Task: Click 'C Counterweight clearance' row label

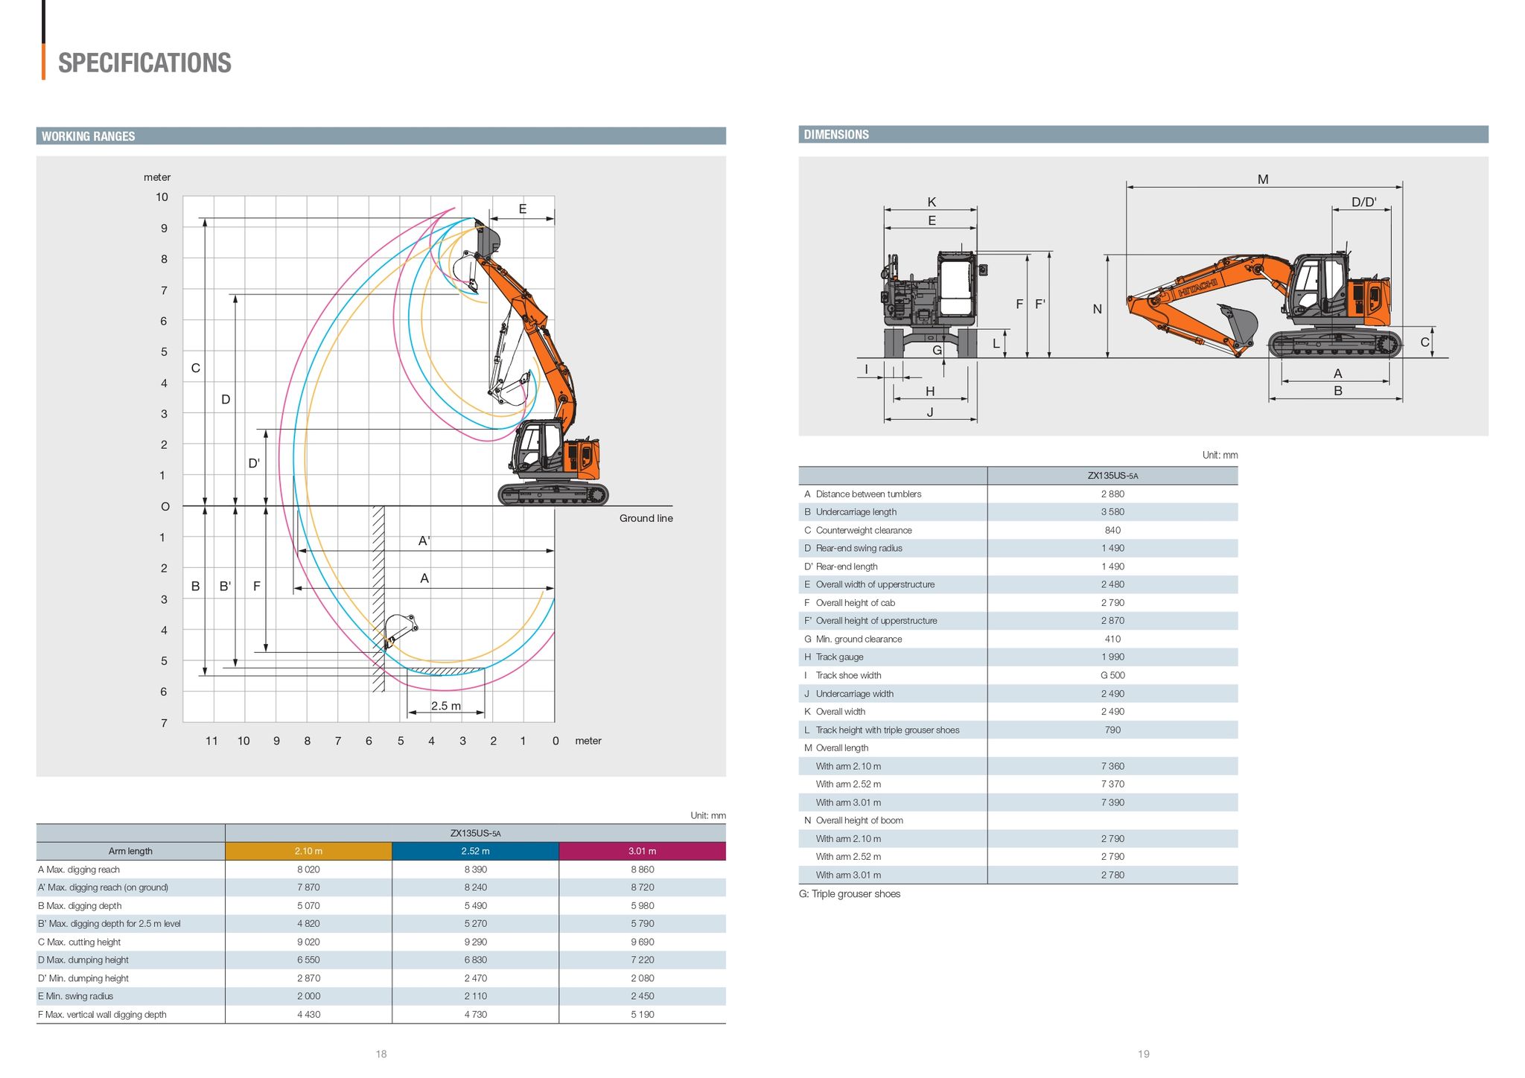Action: 858,531
